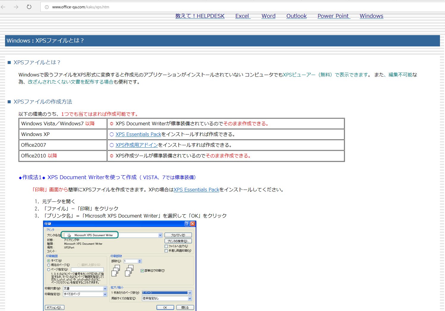This screenshot has height=311, width=445.
Task: Click the page title Windows：XPSファイルとは？
Action: (45, 40)
